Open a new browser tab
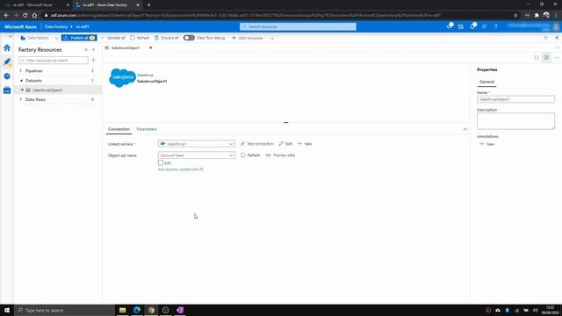 tap(148, 5)
